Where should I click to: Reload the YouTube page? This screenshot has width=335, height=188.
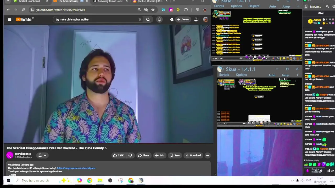pos(23,10)
